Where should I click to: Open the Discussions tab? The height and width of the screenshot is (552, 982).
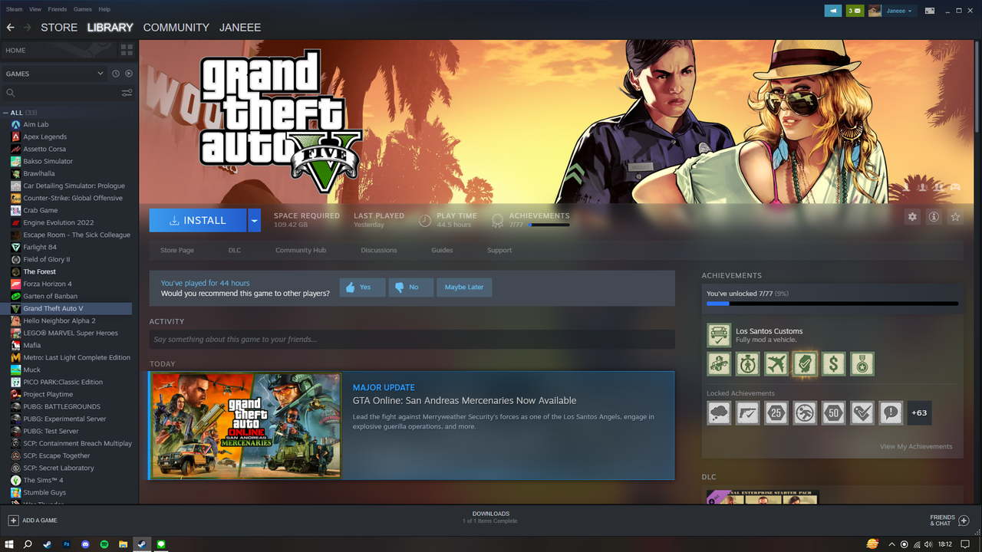click(379, 251)
